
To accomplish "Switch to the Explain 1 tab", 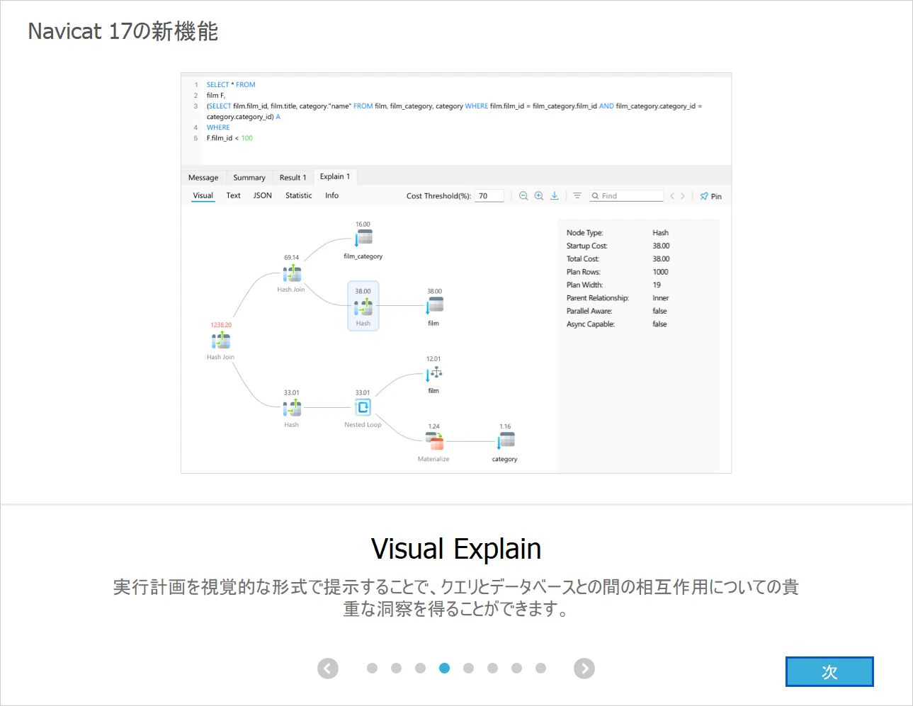I will [335, 176].
